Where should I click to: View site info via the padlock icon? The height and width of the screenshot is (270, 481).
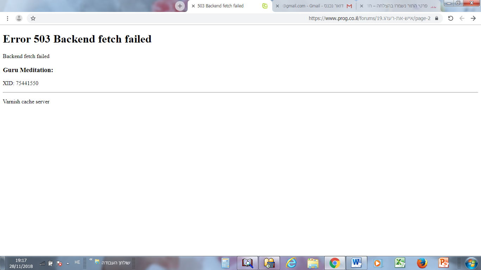[437, 18]
